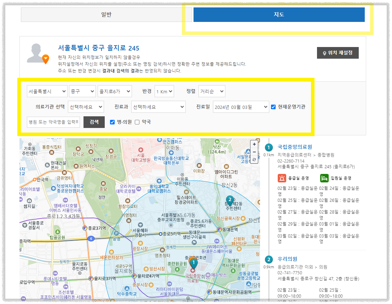Click the 안국역 station marker on map

pos(35,180)
